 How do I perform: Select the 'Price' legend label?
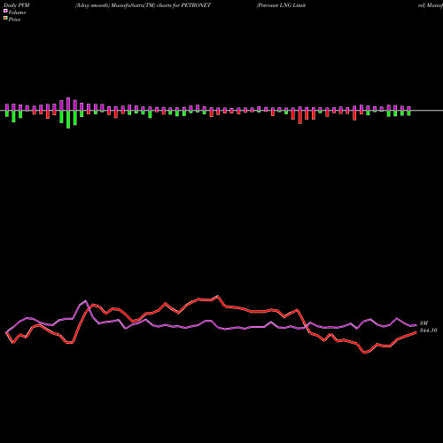pos(14,19)
